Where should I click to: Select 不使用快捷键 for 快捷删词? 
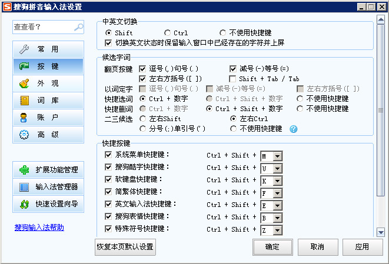pos(300,109)
